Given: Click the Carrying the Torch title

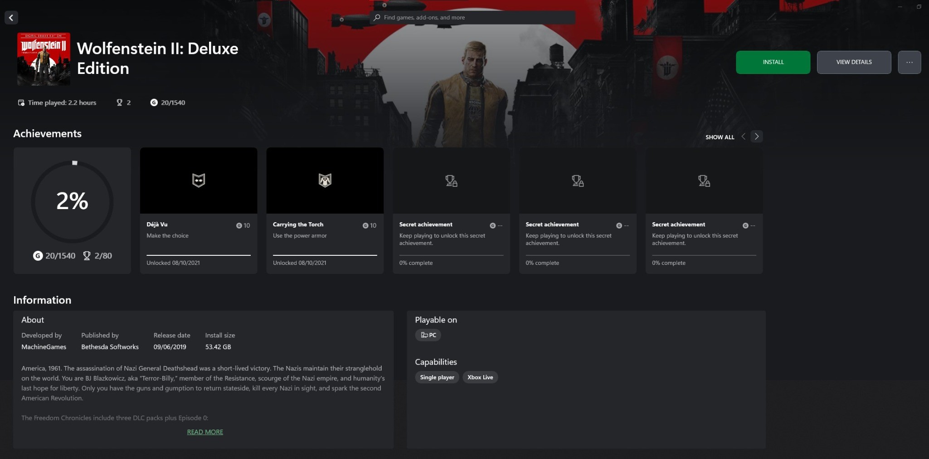Looking at the screenshot, I should point(298,225).
